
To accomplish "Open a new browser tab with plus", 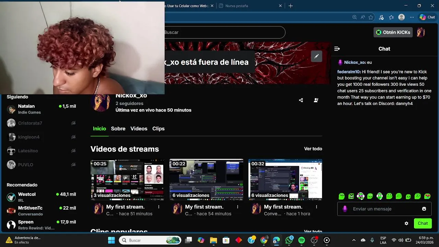I will (290, 6).
